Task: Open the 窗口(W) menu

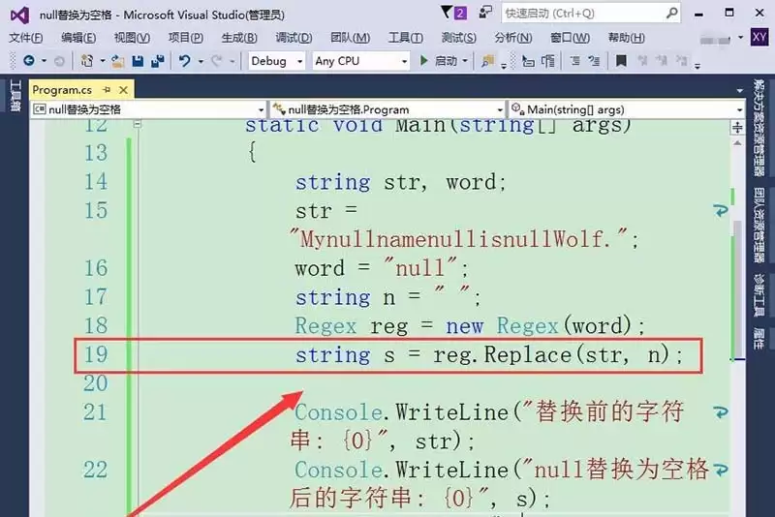Action: pyautogui.click(x=570, y=38)
